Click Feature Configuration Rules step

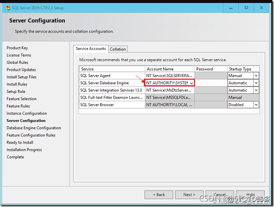click(31, 135)
